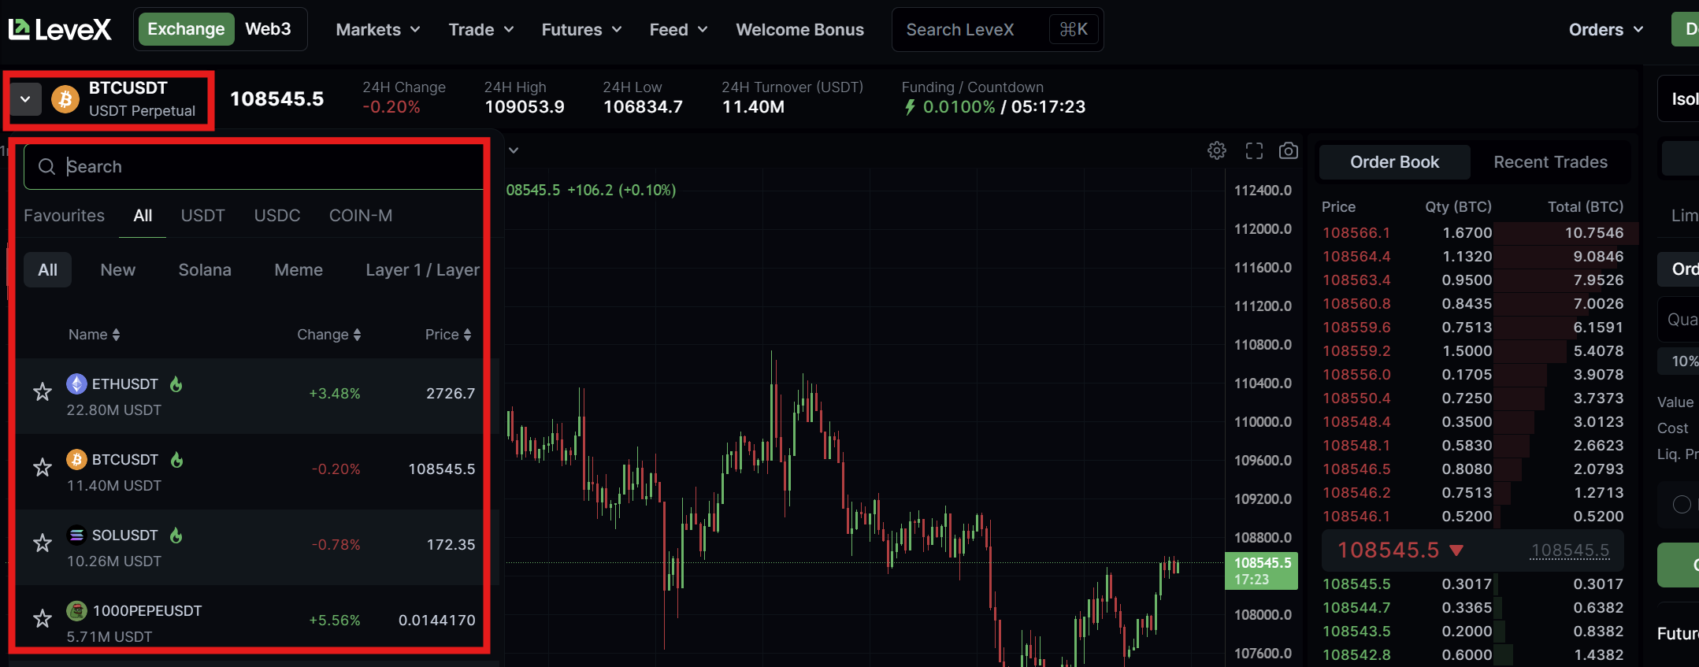Switch to Web3 mode
Screen dimensions: 1699x667
268,29
